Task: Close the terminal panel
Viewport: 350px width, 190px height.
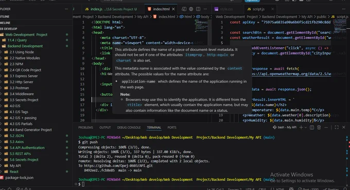Action: [344, 127]
